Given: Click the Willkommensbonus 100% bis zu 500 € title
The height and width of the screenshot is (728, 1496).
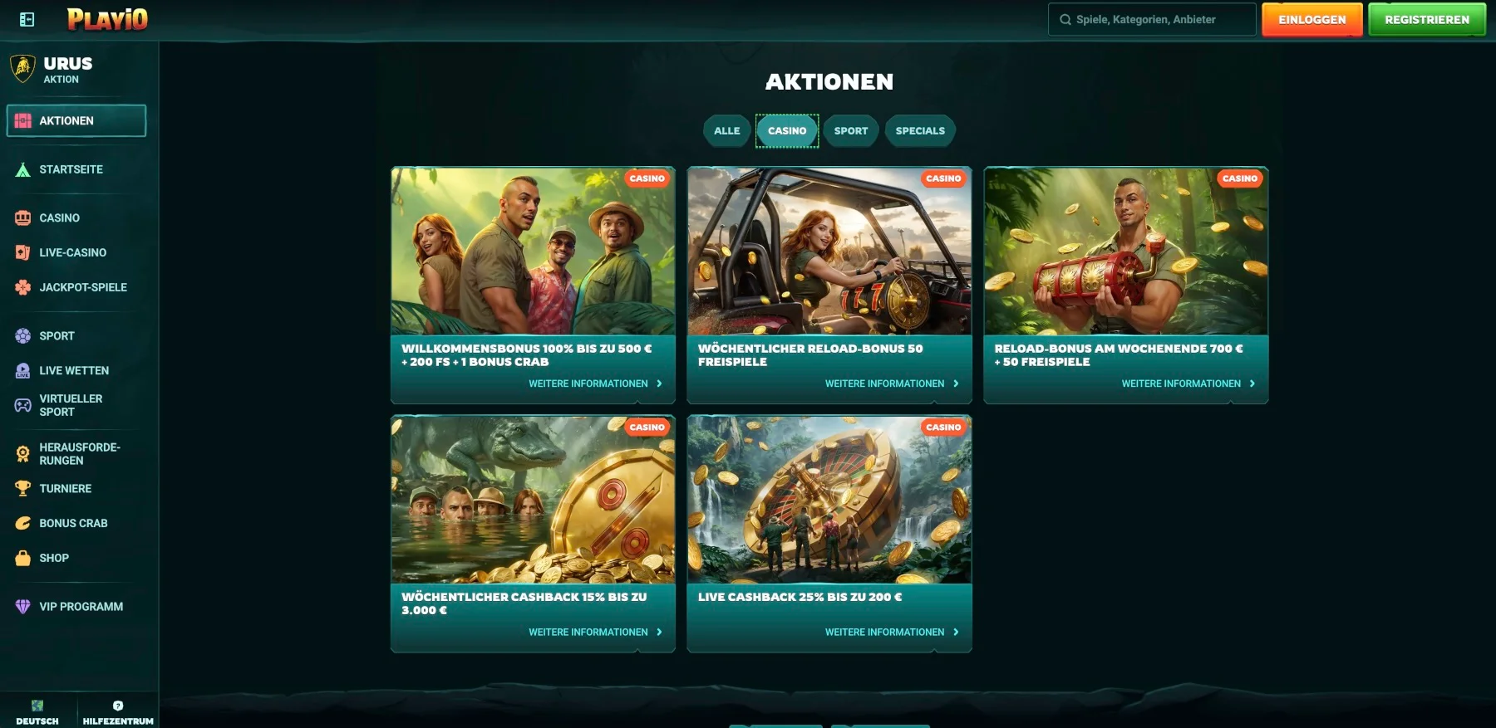Looking at the screenshot, I should 526,355.
